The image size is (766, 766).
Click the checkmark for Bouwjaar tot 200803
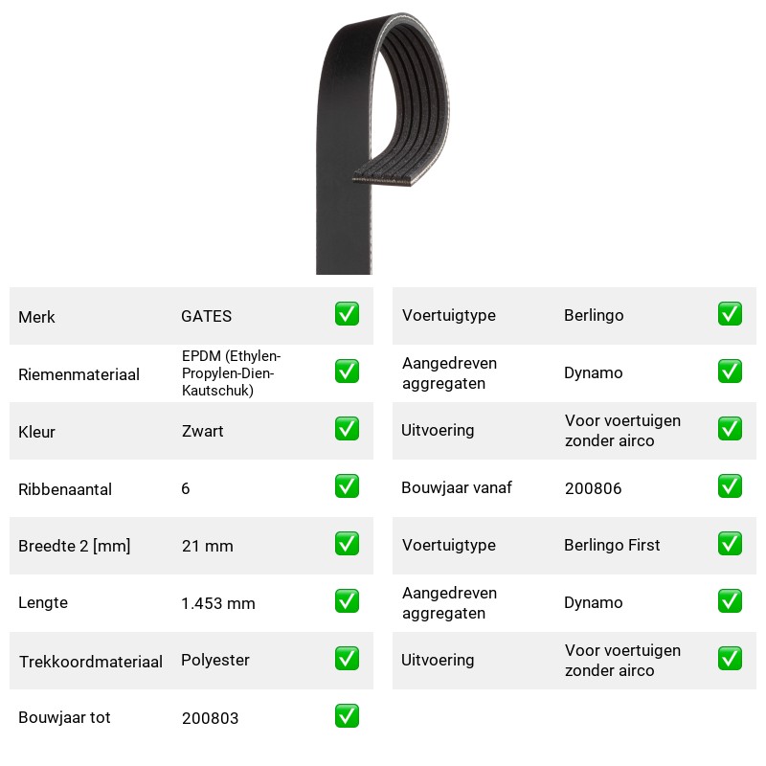pyautogui.click(x=347, y=715)
